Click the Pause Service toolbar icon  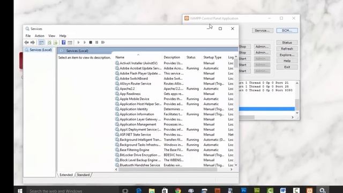tap(96, 42)
